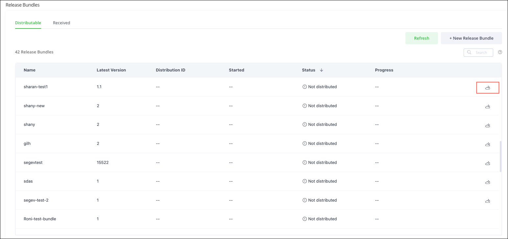Click distribute icon for segevtest row
The width and height of the screenshot is (508, 239).
(488, 163)
